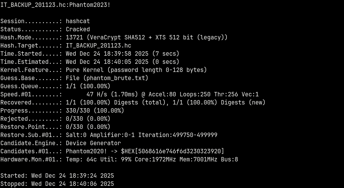The height and width of the screenshot is (188, 344).
Task: Click the Recovered digests line value
Action: click(165, 103)
